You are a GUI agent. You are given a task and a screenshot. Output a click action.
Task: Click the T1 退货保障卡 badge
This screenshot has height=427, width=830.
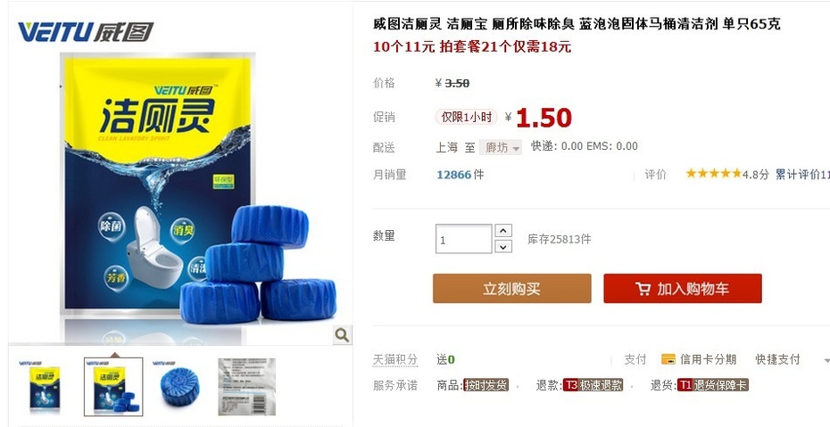coord(712,385)
